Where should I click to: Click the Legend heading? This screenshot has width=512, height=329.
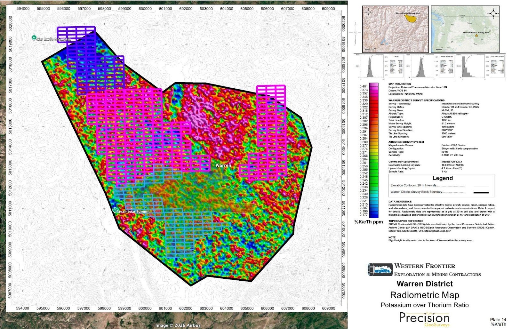coord(442,178)
